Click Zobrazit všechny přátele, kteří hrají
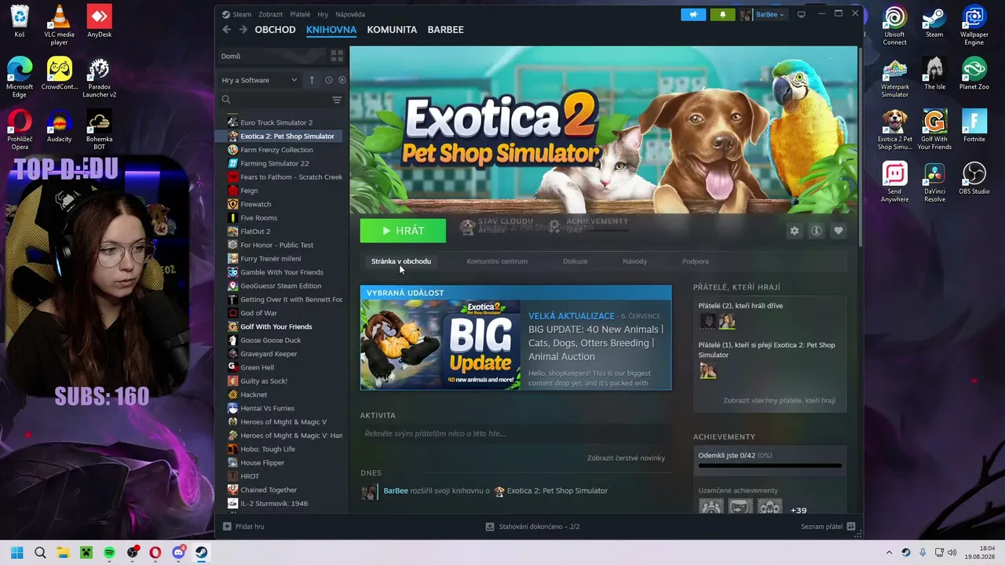The width and height of the screenshot is (1005, 565). (779, 400)
